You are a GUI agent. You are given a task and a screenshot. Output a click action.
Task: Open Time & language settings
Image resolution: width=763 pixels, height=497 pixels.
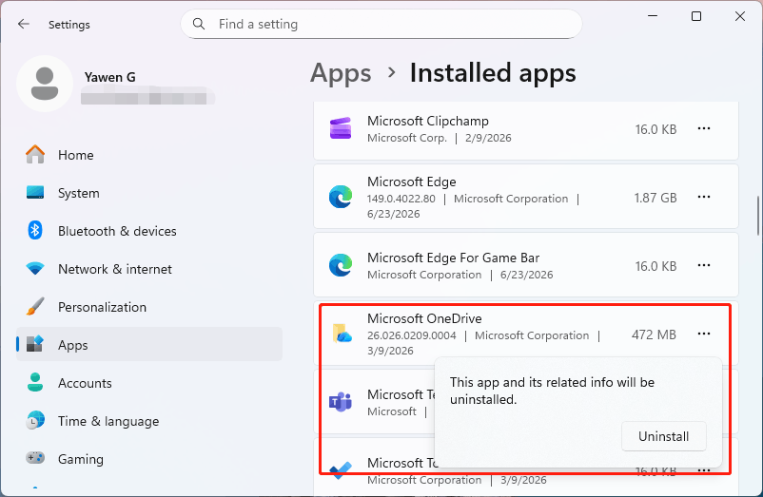(149, 421)
